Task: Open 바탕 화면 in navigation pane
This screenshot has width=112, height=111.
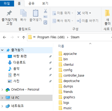Action: [x=20, y=56]
